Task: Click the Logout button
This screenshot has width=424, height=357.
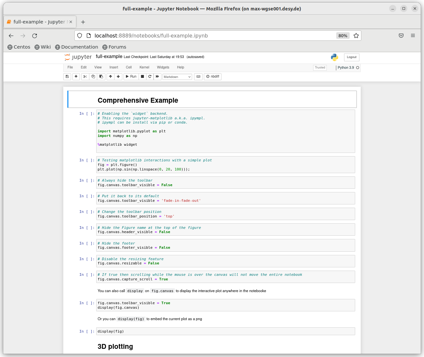Action: click(x=352, y=57)
